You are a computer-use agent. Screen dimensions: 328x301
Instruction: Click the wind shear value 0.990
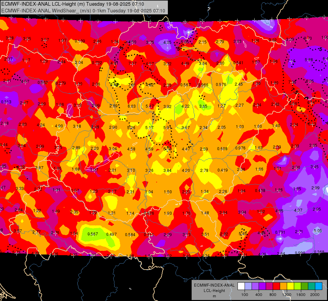point(300,253)
